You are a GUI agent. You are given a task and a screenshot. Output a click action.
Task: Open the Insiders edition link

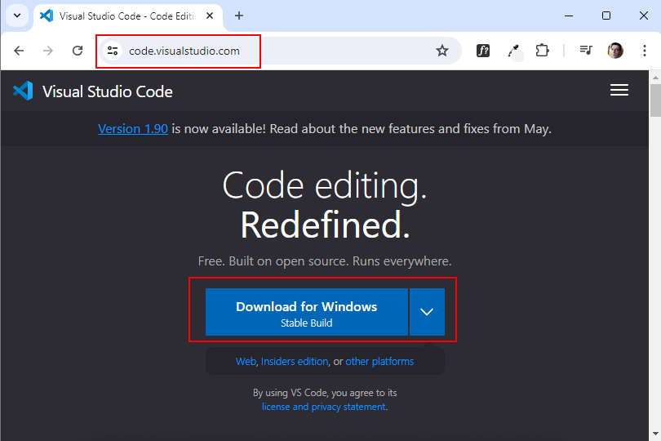pyautogui.click(x=295, y=362)
